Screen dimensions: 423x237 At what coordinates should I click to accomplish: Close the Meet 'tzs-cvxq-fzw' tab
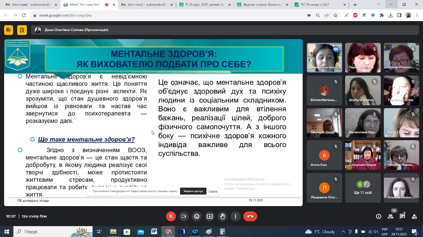click(114, 5)
